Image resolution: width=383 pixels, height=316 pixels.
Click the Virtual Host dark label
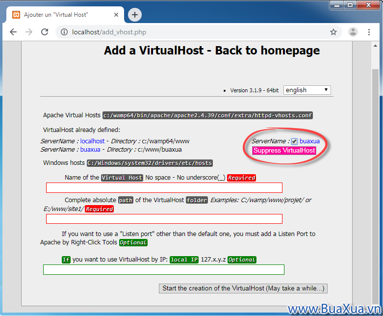click(x=122, y=178)
